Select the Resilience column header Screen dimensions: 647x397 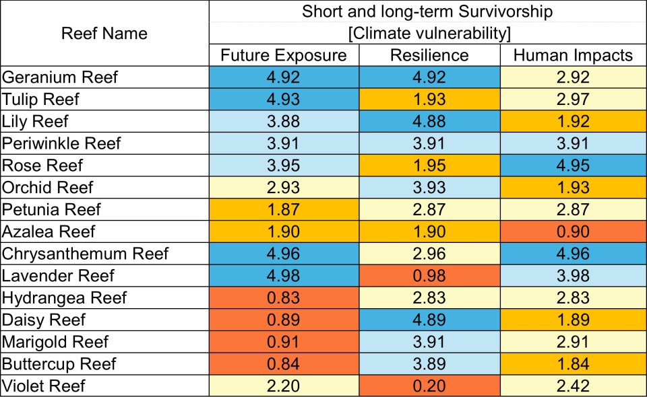pyautogui.click(x=429, y=55)
